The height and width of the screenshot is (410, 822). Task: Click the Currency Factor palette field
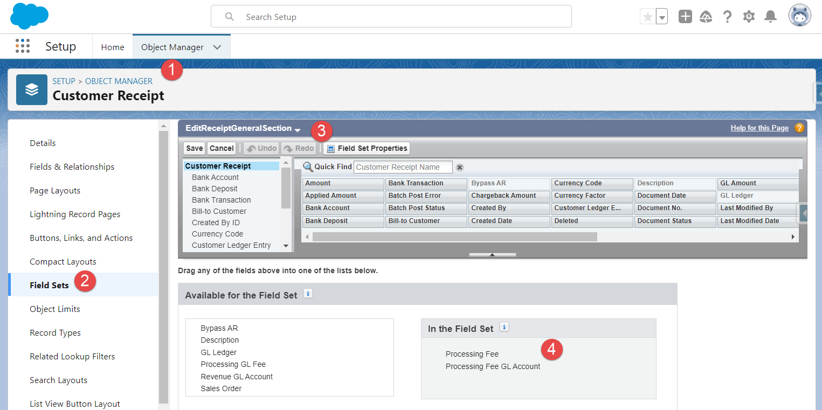(x=592, y=196)
